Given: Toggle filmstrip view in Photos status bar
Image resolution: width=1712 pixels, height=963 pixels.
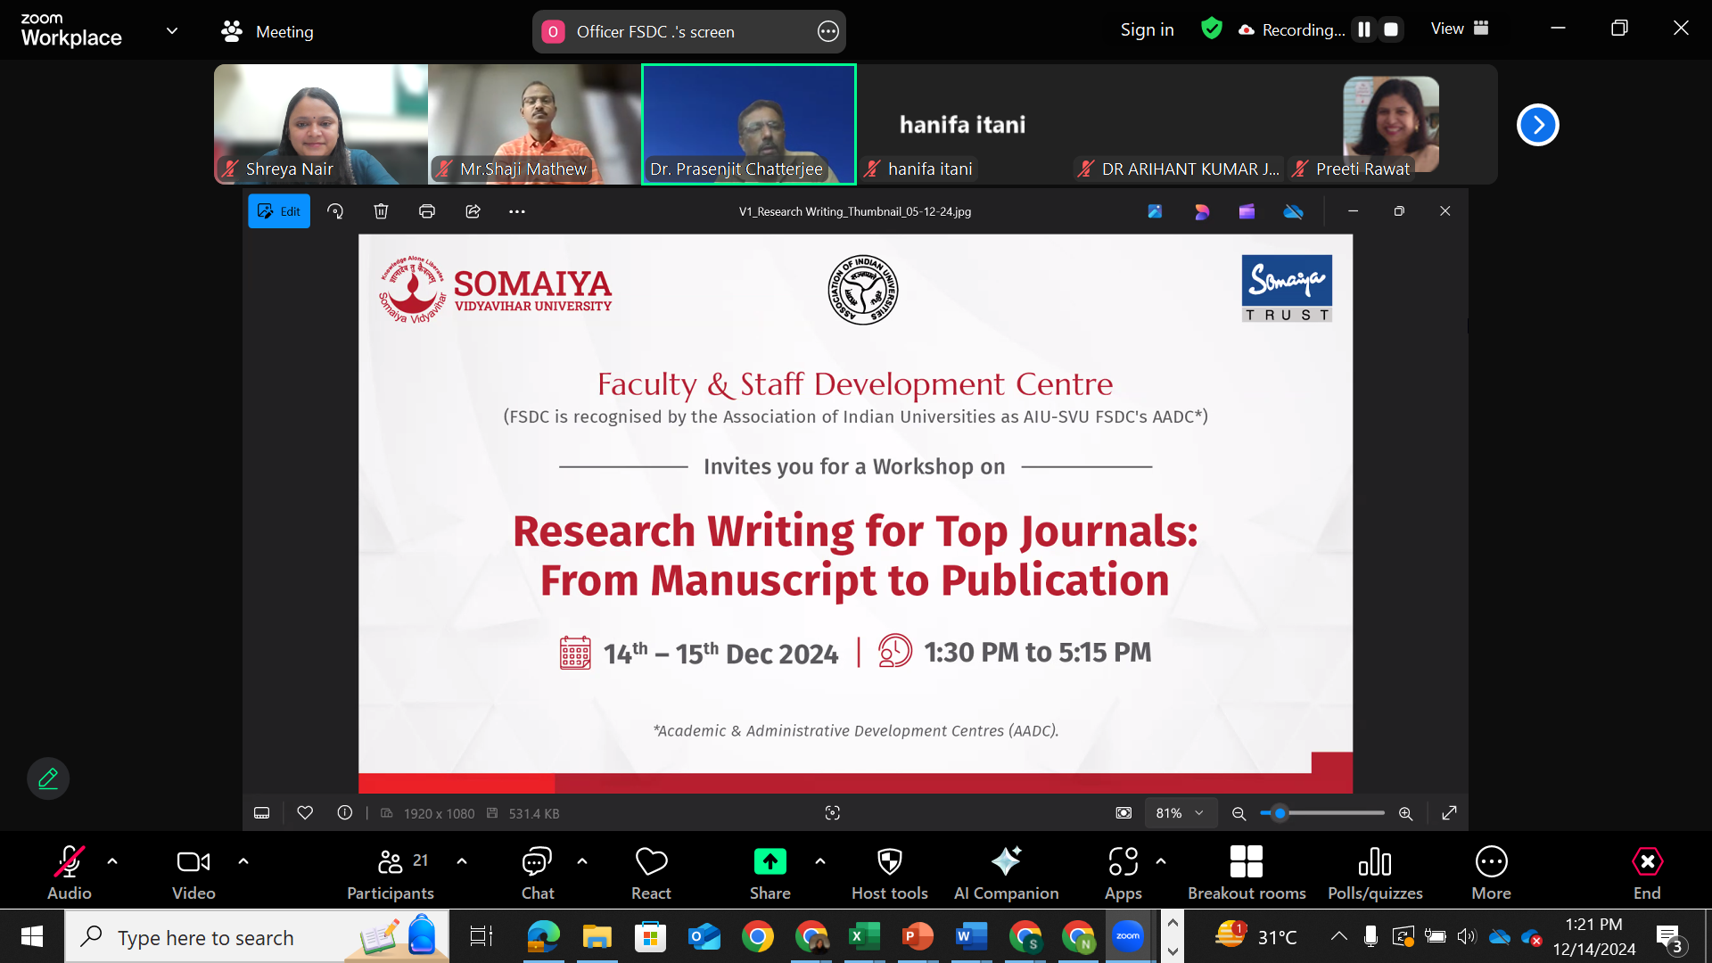Looking at the screenshot, I should (262, 813).
